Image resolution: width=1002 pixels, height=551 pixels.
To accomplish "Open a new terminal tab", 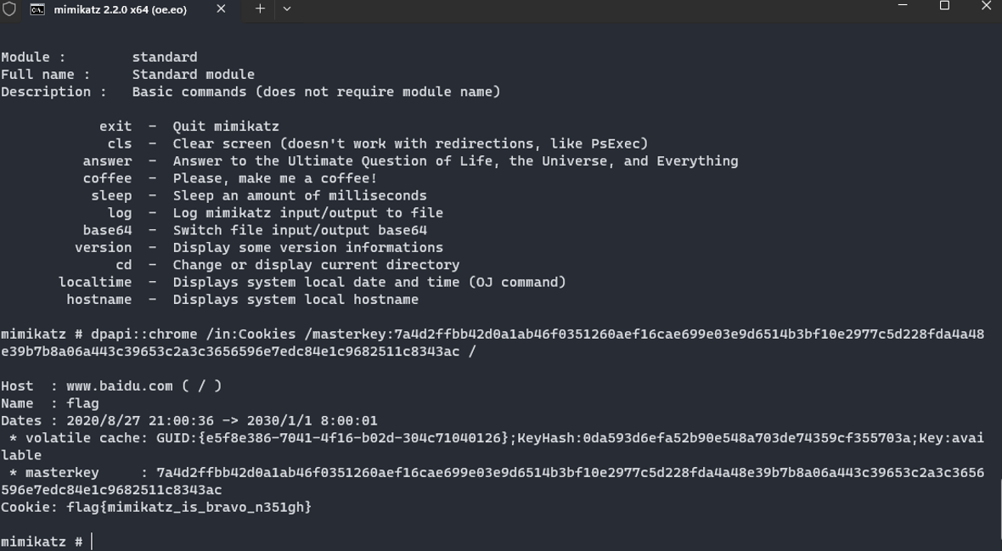I will [x=260, y=9].
